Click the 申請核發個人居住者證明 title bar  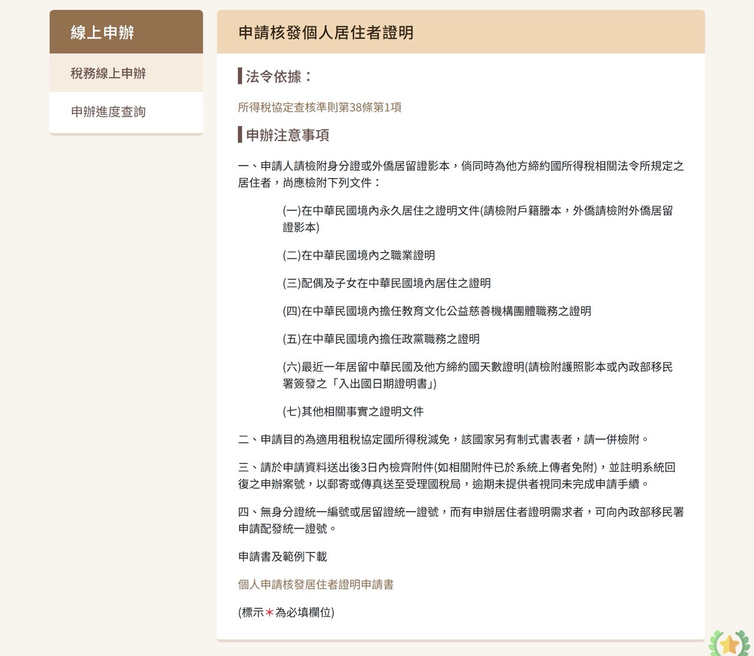(461, 33)
